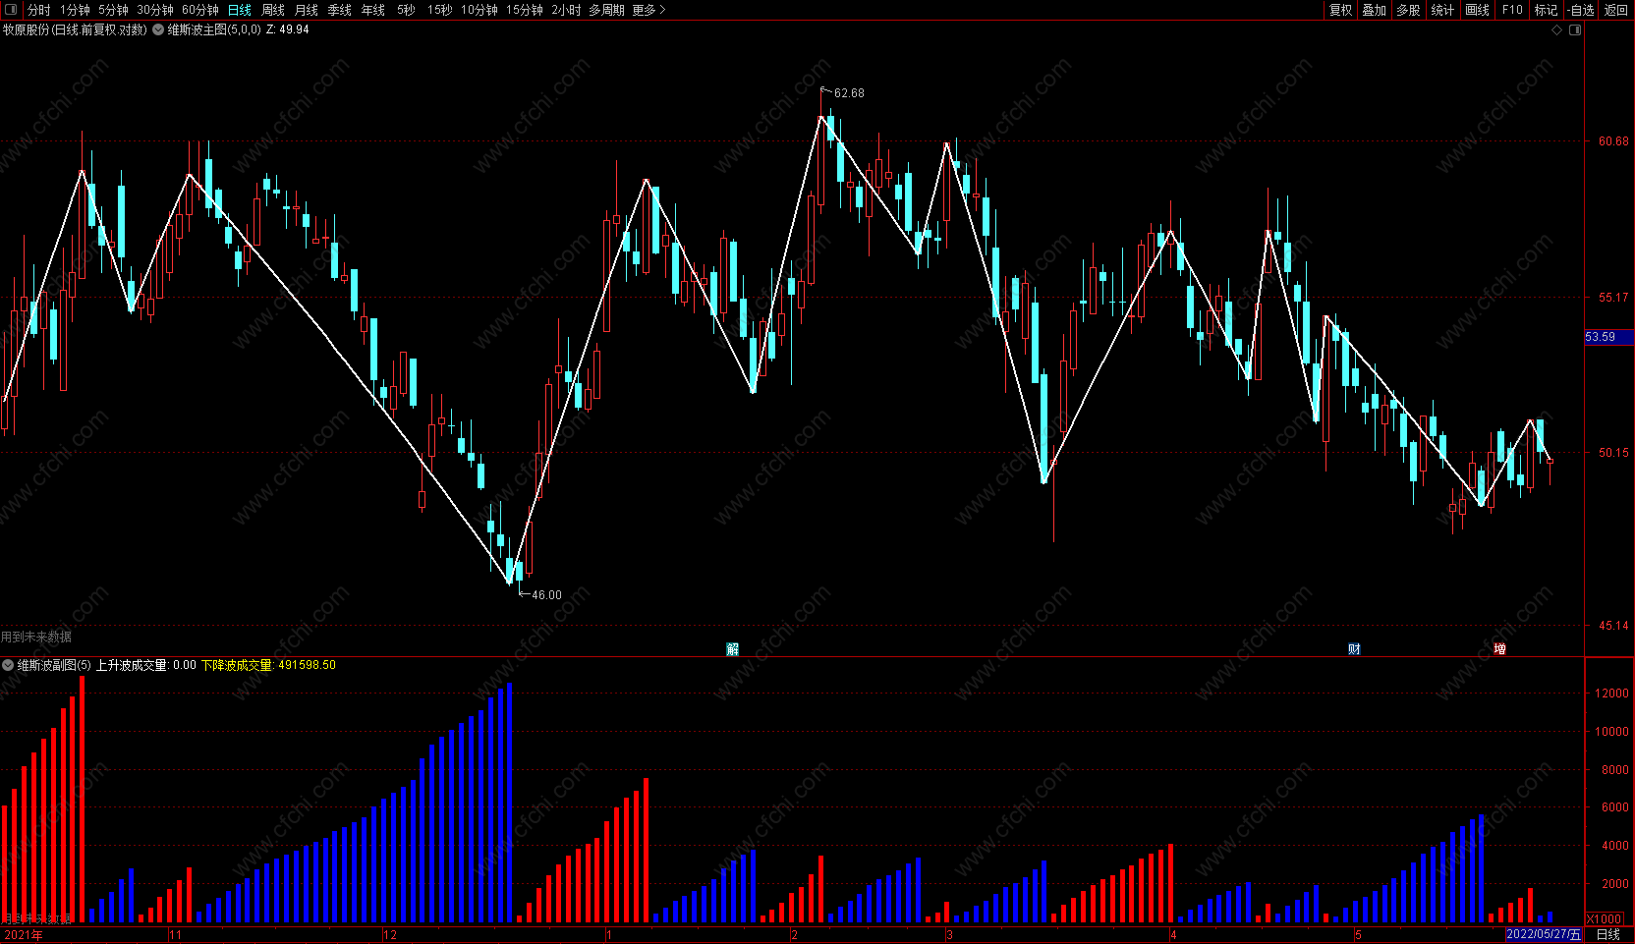Expand the 维斯波主图 indicator dropdown arrow
The width and height of the screenshot is (1635, 944).
pos(158,29)
